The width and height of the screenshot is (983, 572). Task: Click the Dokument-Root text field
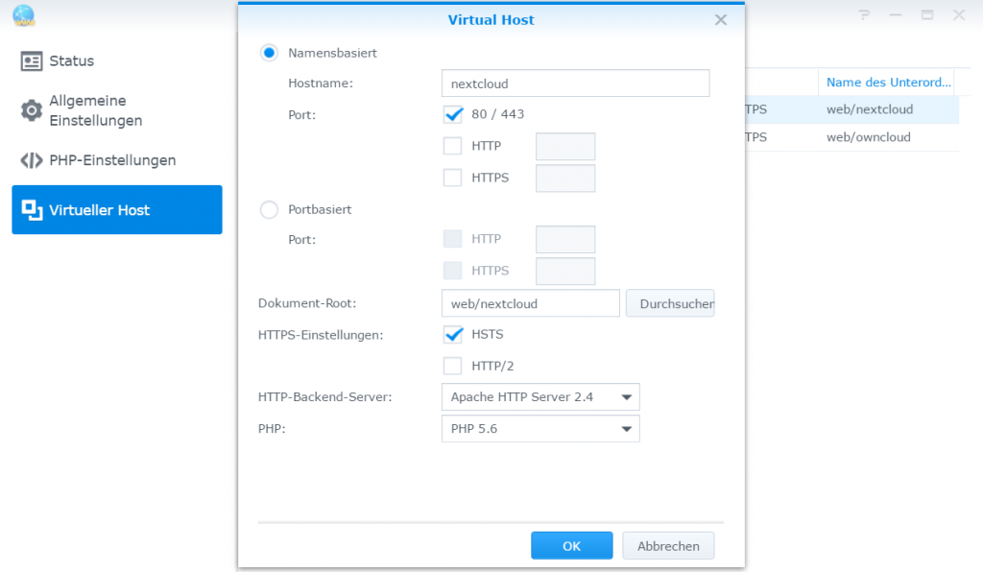(x=529, y=302)
